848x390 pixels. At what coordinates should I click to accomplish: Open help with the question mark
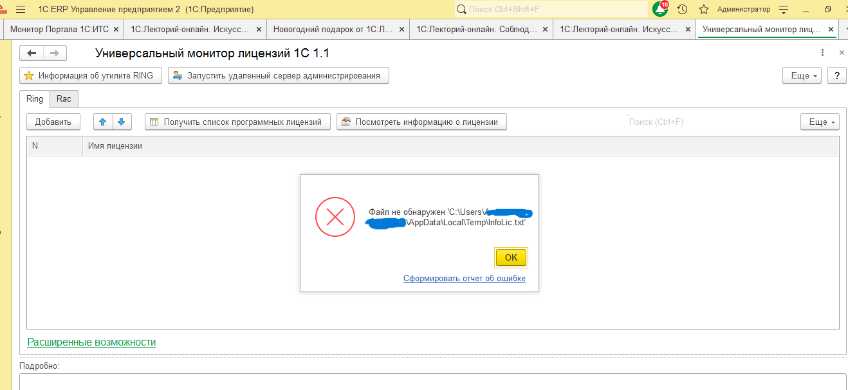click(x=836, y=75)
